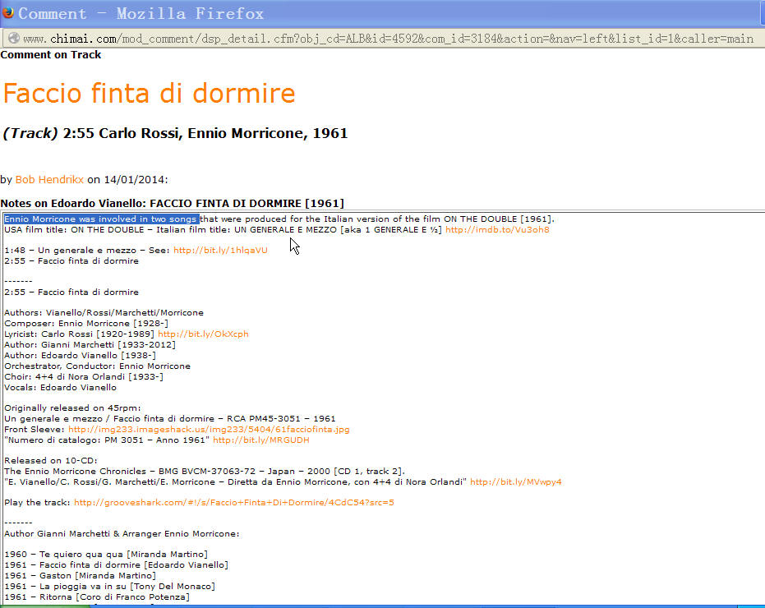
Task: Click the 'USA film title: ON THE DOUBLE' text
Action: click(74, 229)
